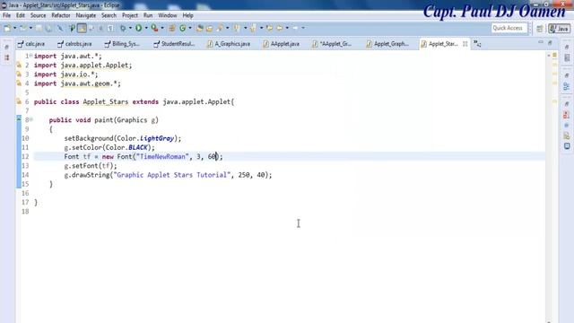The width and height of the screenshot is (574, 323).
Task: Run the program with green play icon
Action: [139, 28]
